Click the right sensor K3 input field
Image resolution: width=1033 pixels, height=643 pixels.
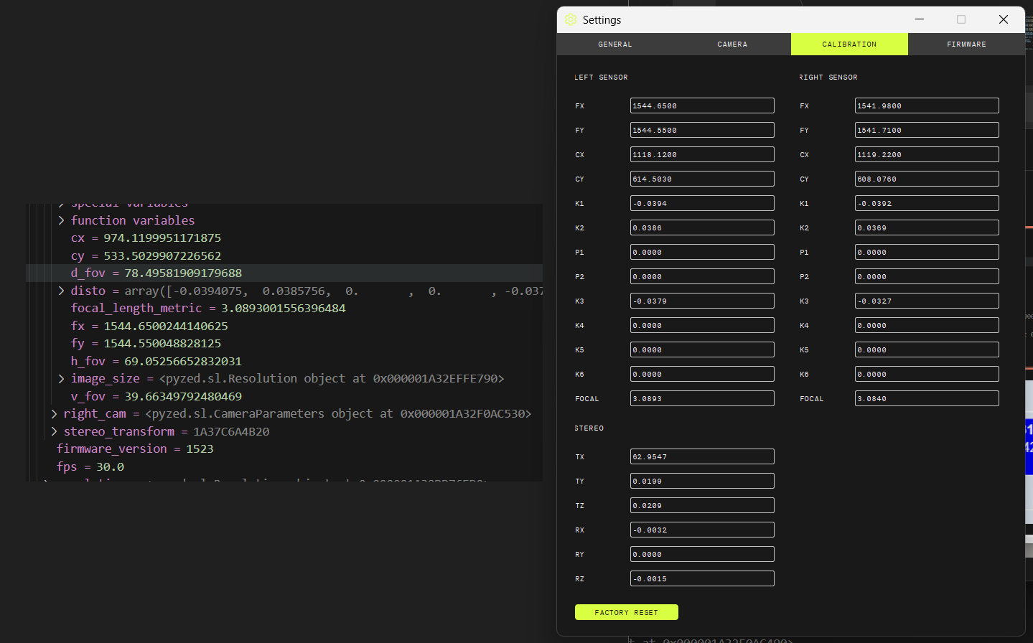pos(926,301)
